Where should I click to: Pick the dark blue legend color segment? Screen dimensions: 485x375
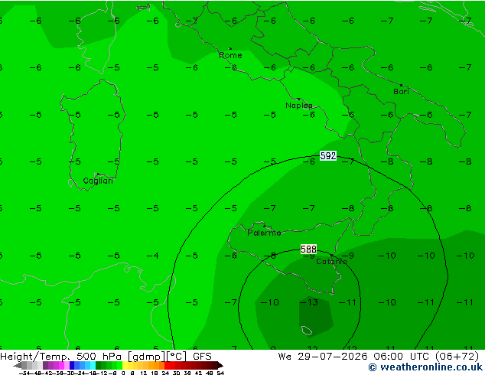pos(72,366)
